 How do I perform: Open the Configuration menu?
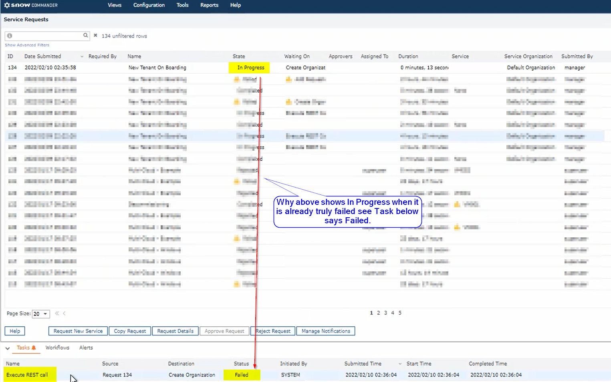click(x=149, y=5)
